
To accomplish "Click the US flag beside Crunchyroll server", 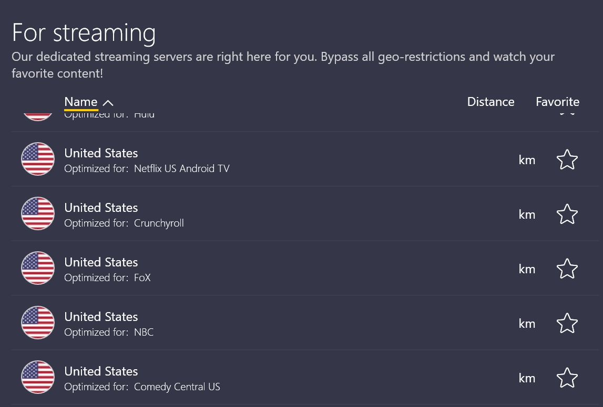I will pos(38,213).
